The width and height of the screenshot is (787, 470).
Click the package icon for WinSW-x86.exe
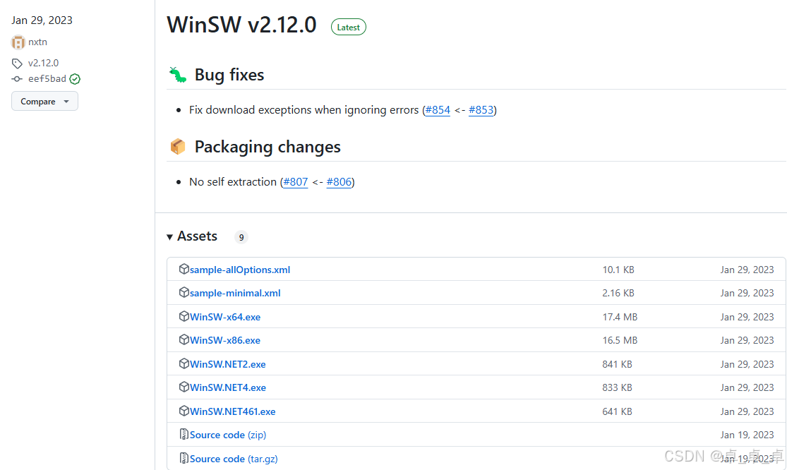184,339
